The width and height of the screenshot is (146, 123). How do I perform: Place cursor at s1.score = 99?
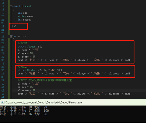(27, 57)
